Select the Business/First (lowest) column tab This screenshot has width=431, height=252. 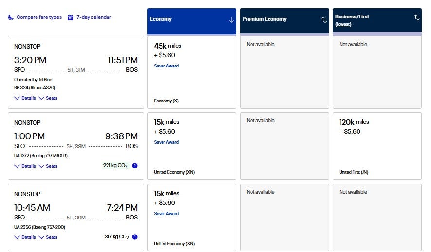[370, 20]
